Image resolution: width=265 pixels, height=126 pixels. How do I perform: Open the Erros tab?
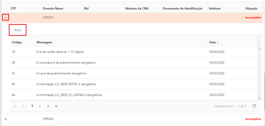tap(18, 30)
